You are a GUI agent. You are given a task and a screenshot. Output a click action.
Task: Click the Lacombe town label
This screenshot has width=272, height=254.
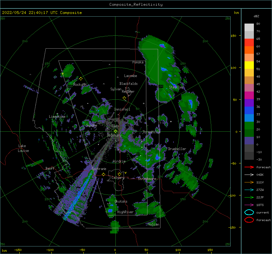[131, 76]
